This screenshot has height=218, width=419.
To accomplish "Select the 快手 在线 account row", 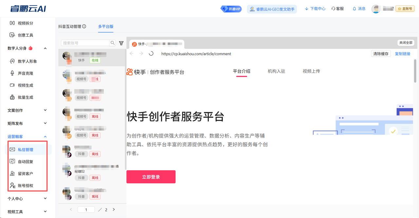I will click(x=92, y=58).
